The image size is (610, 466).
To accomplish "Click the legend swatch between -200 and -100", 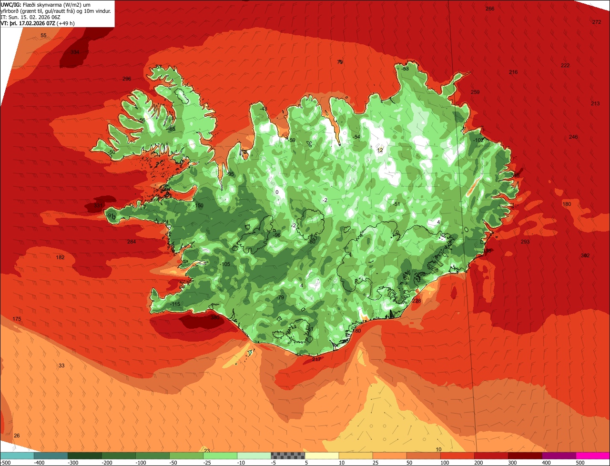I will click(119, 456).
